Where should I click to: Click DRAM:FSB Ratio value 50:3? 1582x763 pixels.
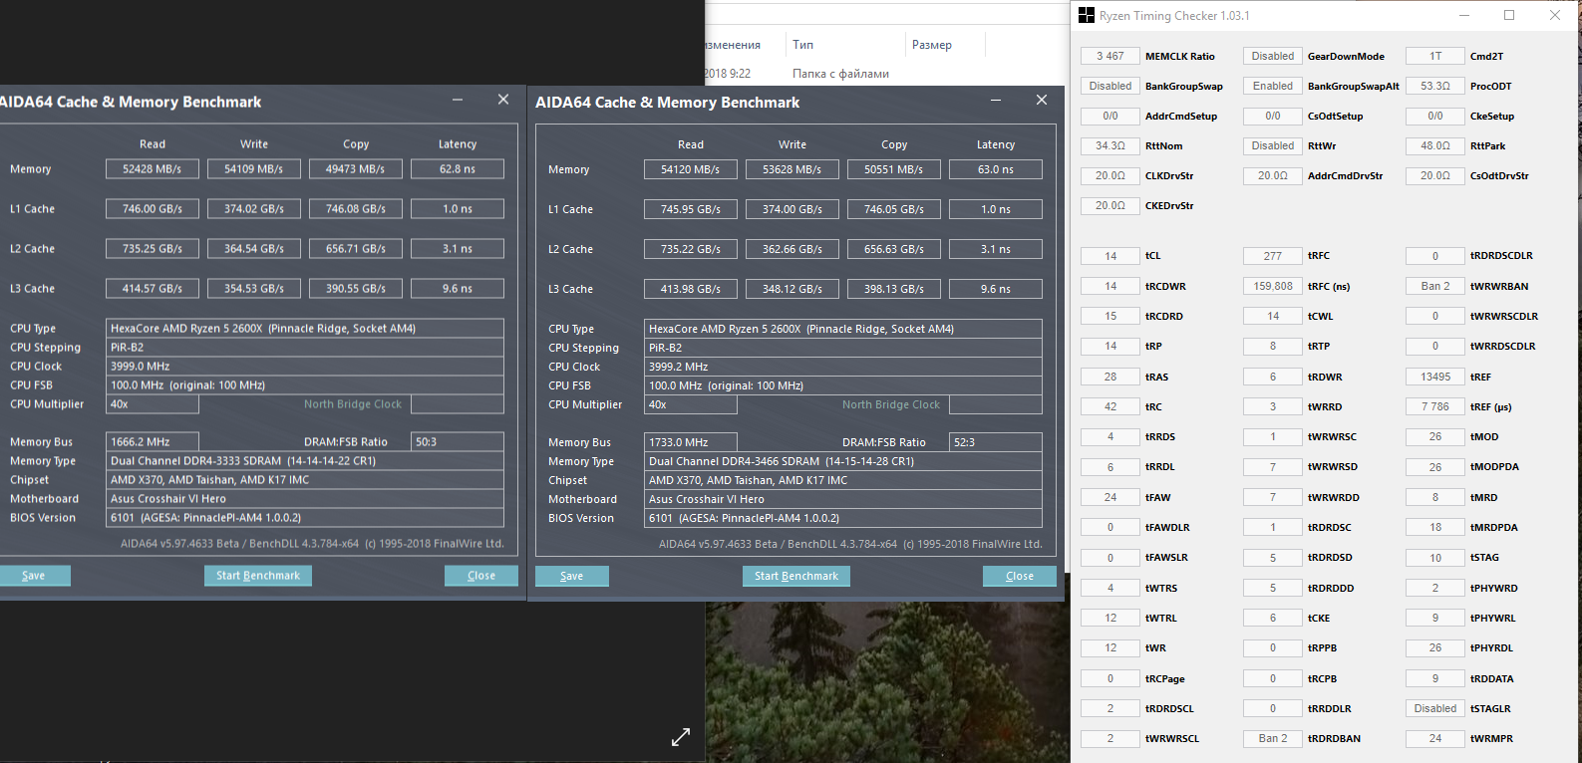[458, 442]
